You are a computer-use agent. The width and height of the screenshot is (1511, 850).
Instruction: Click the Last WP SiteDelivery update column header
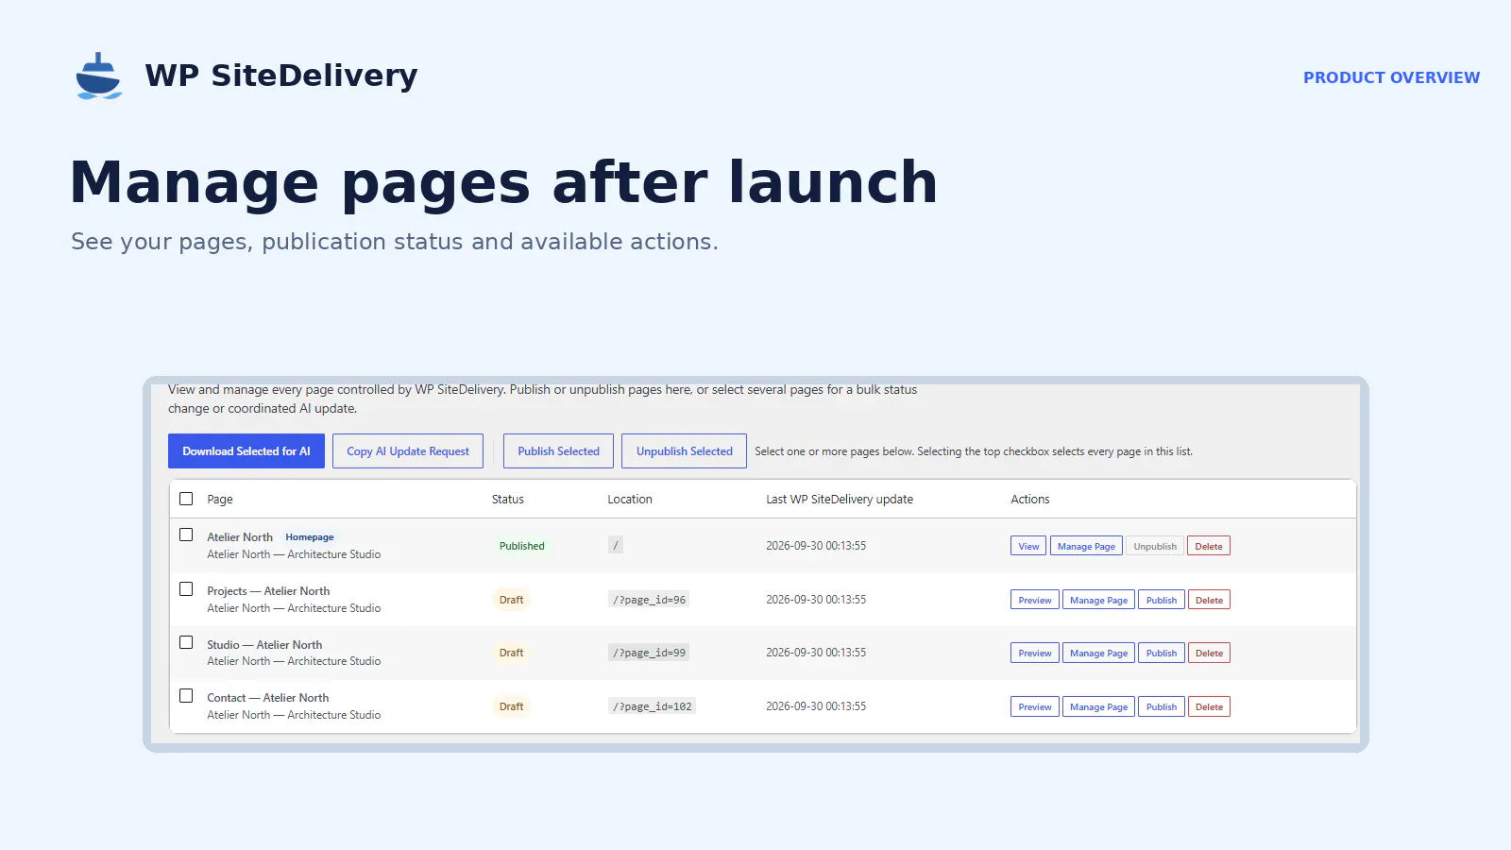840,499
